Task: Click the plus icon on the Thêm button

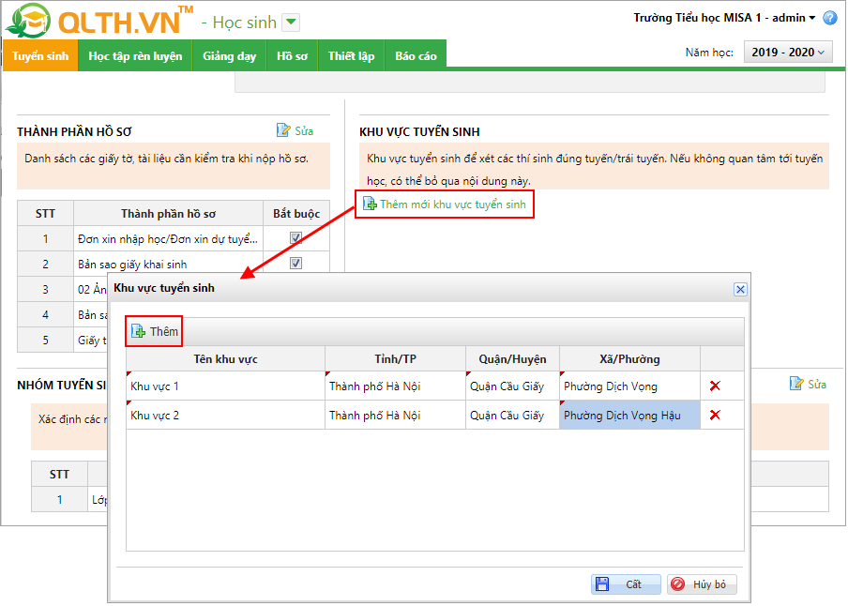Action: tap(139, 331)
